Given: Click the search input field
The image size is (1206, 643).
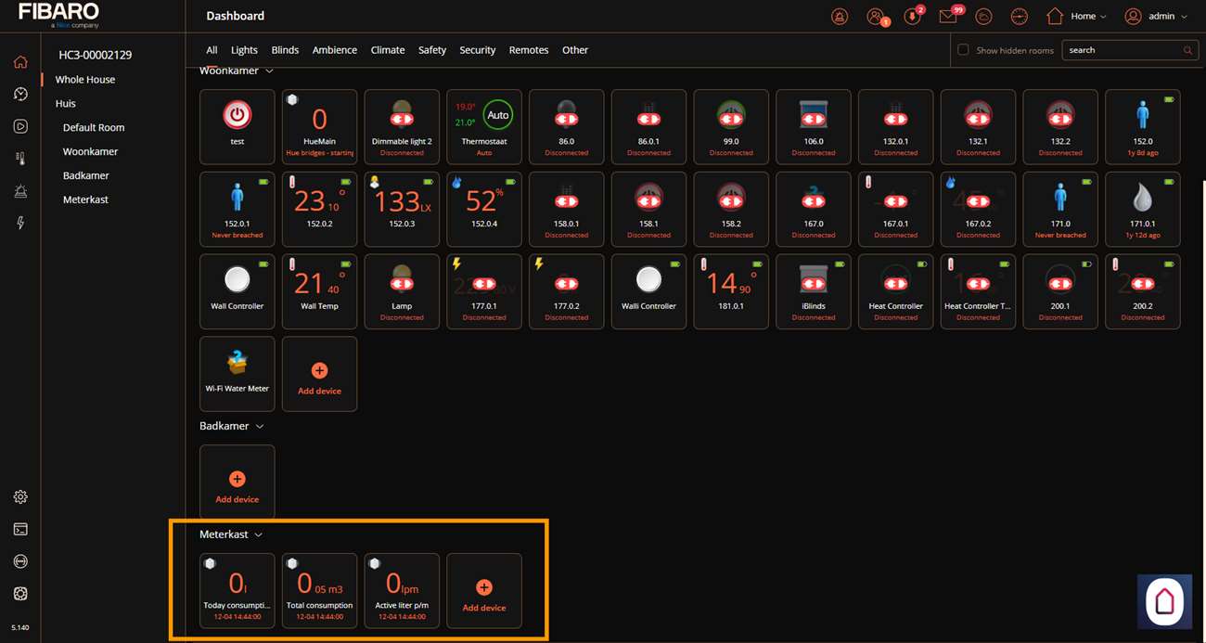Looking at the screenshot, I should coord(1123,50).
